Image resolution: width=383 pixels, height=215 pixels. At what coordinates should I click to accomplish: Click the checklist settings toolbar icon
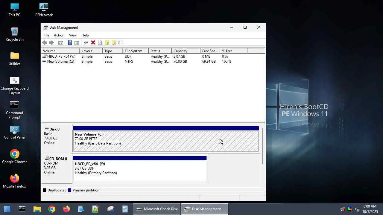coord(121,43)
